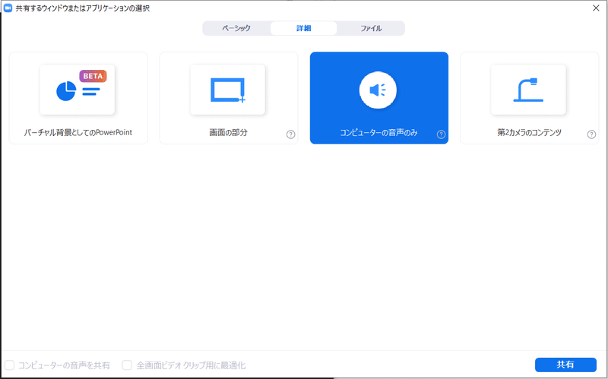The width and height of the screenshot is (608, 379).
Task: Select the computer audio only speaker icon
Action: click(x=378, y=90)
